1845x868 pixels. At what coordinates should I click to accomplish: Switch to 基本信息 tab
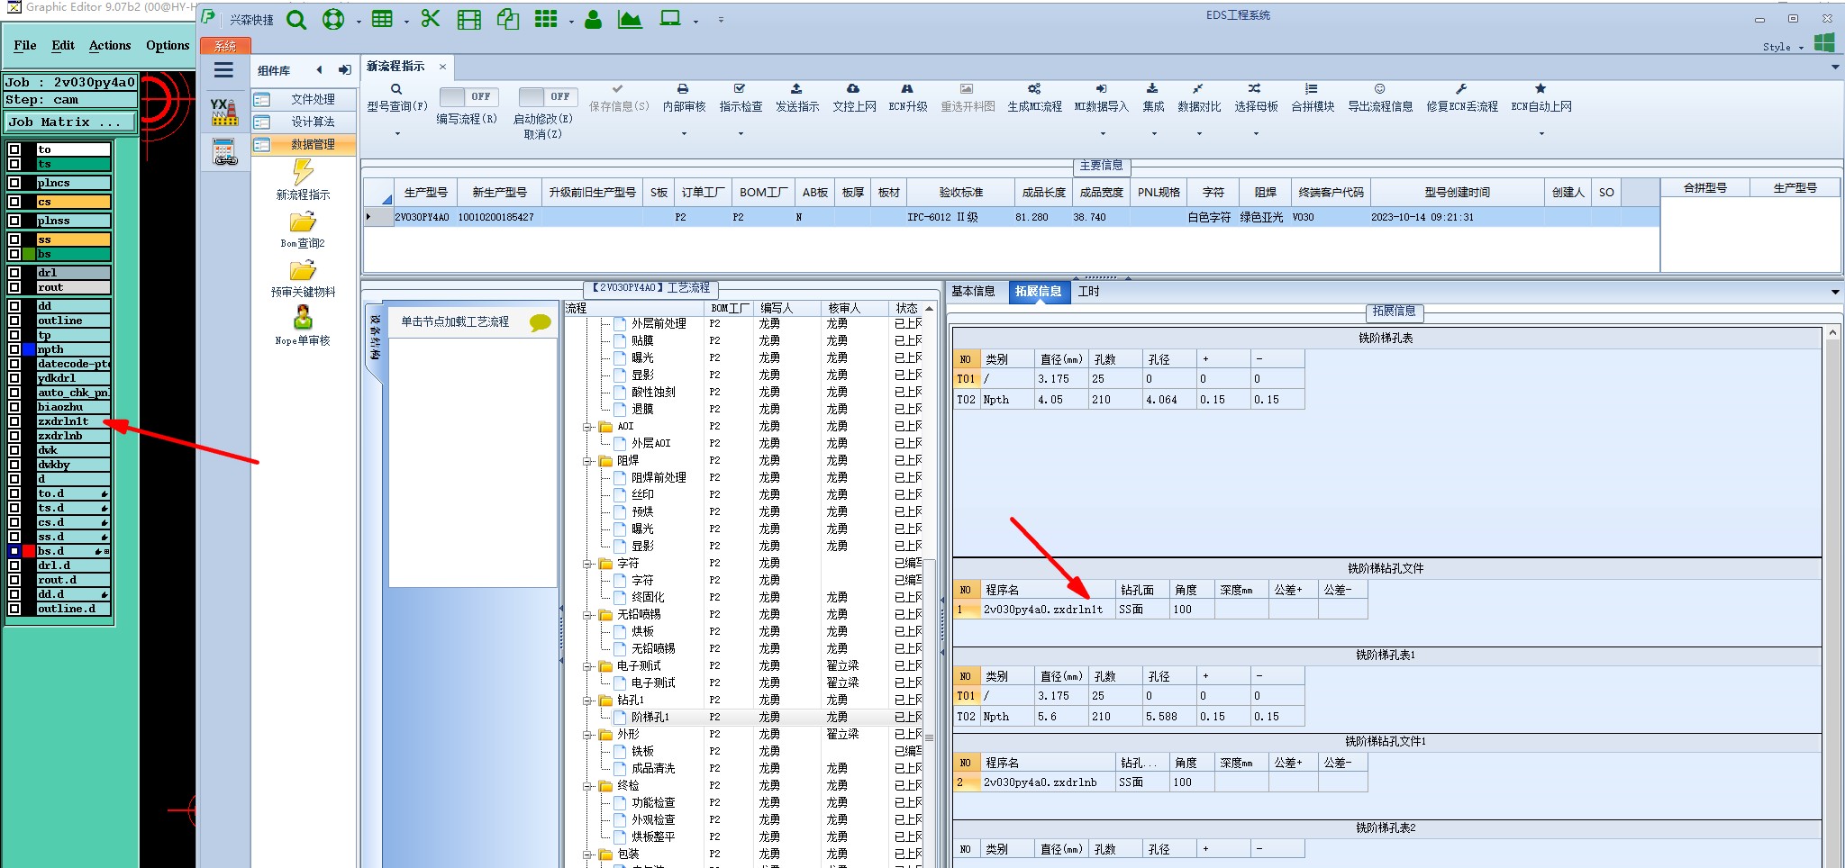tap(973, 291)
